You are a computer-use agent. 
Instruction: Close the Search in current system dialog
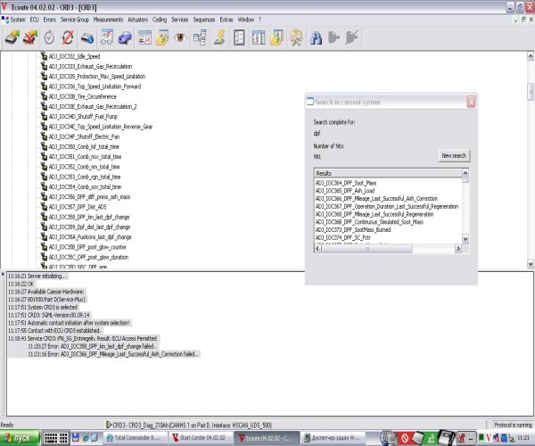pyautogui.click(x=471, y=102)
